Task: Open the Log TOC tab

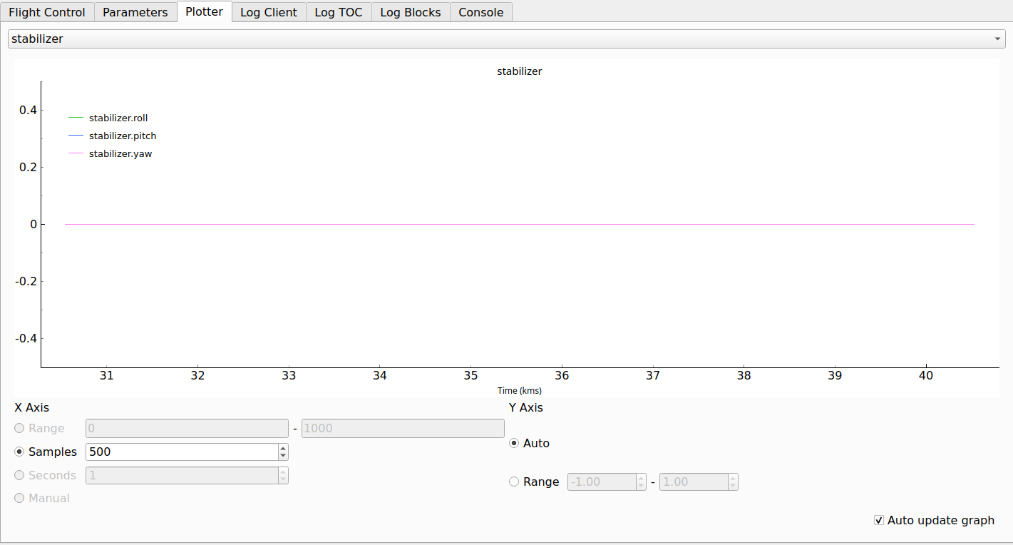Action: tap(339, 12)
